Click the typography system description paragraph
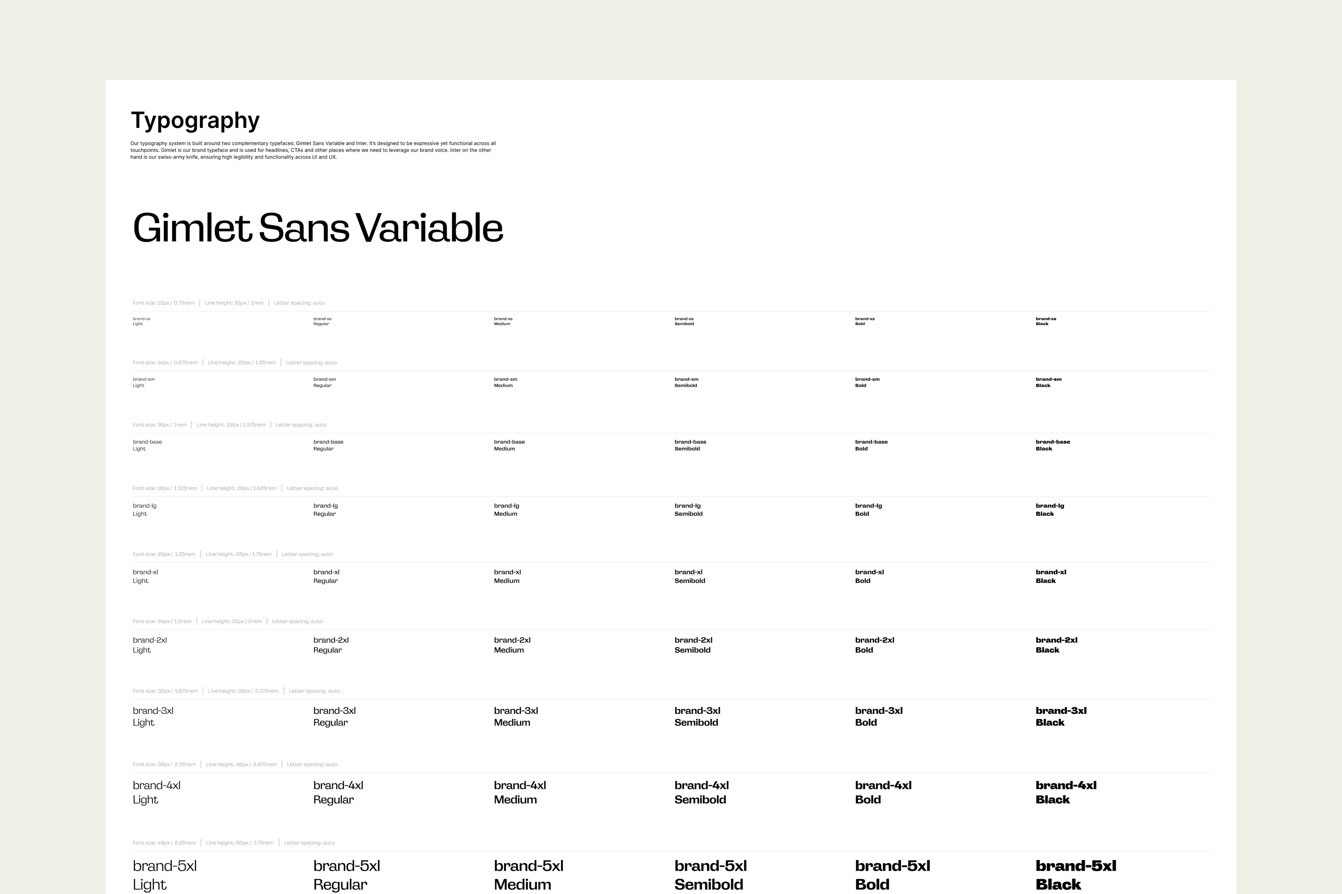This screenshot has height=894, width=1342. (x=313, y=150)
